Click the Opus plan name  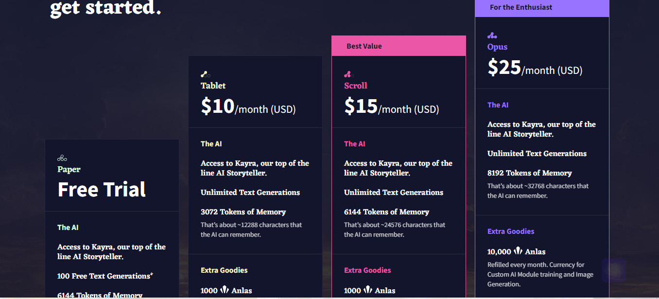(x=498, y=47)
